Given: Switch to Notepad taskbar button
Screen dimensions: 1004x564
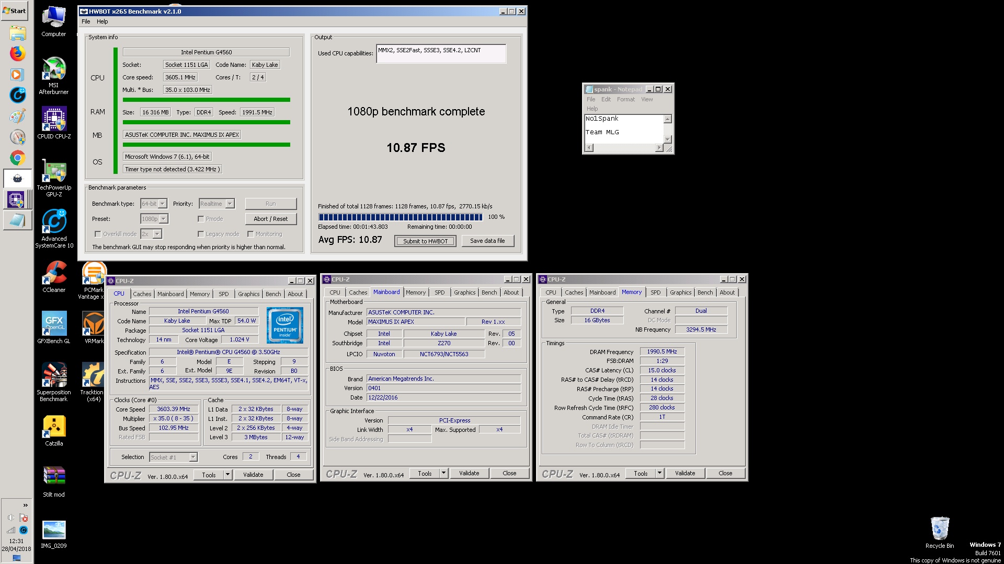Looking at the screenshot, I should [17, 220].
